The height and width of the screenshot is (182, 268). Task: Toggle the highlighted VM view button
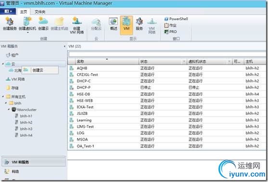(127, 25)
